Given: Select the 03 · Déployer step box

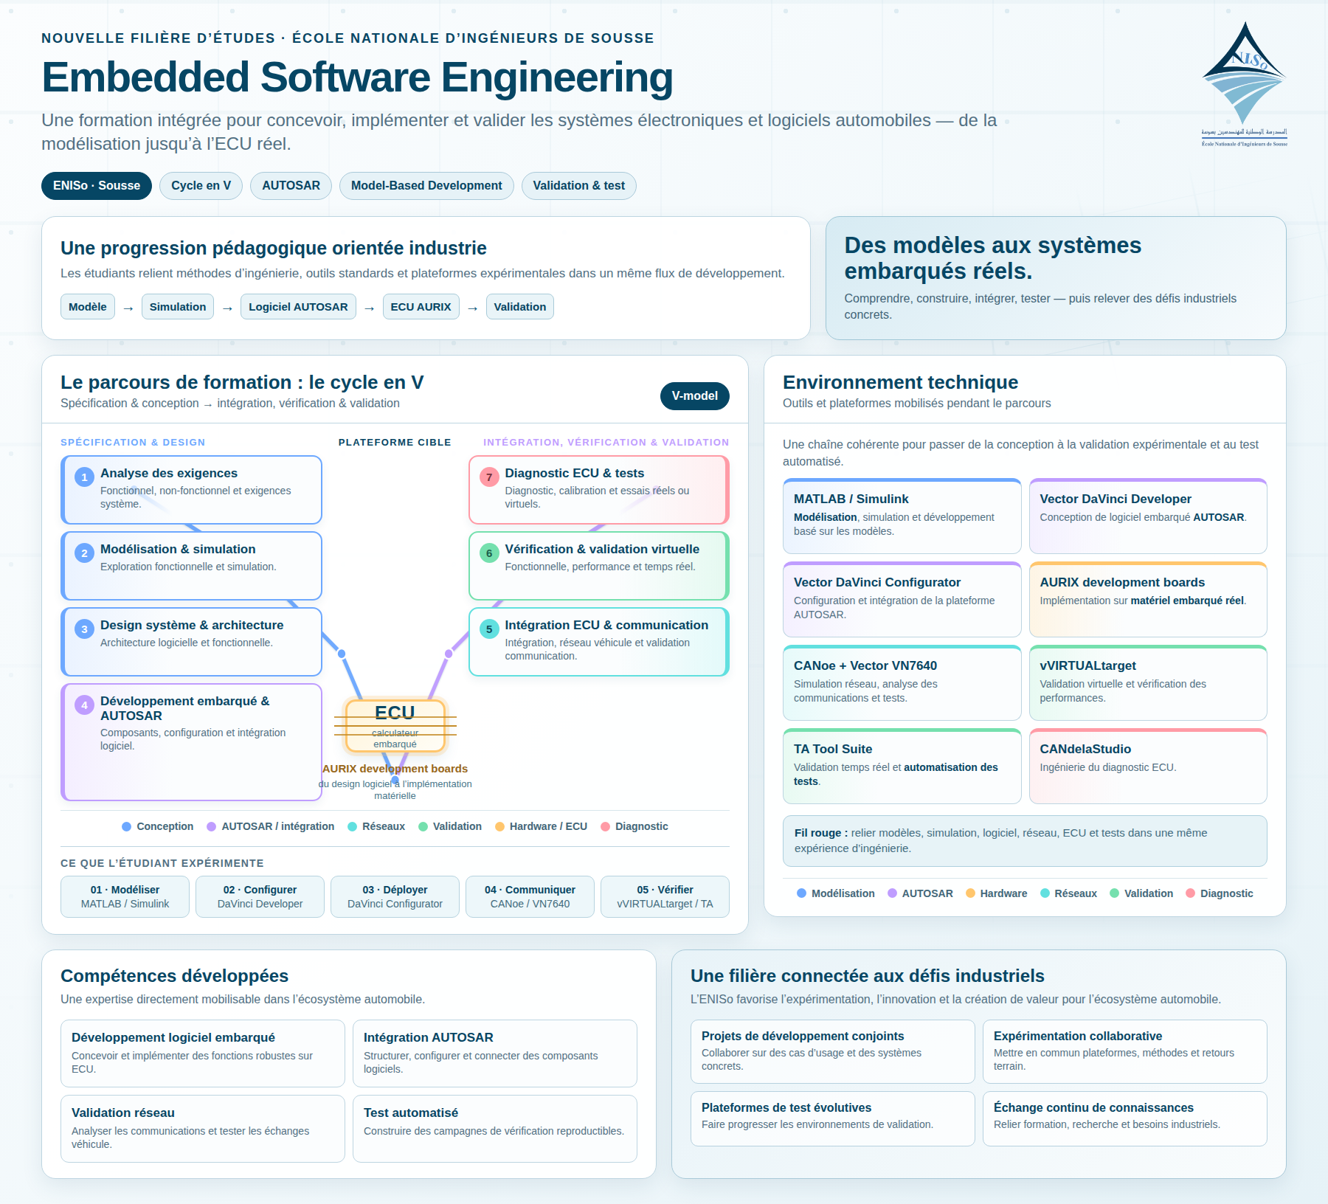Looking at the screenshot, I should tap(395, 896).
